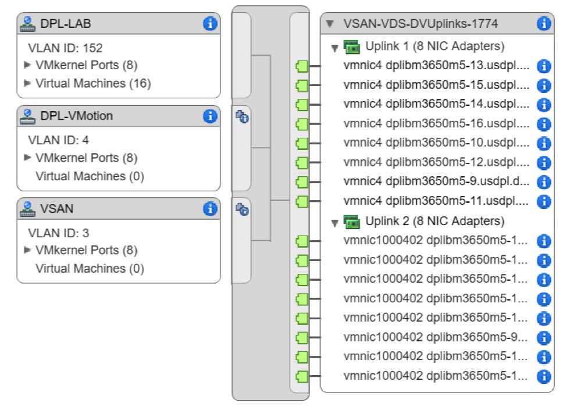Click green connector for vmnic1000402 dplibm3650m5-9
Image resolution: width=567 pixels, height=410 pixels.
(302, 338)
